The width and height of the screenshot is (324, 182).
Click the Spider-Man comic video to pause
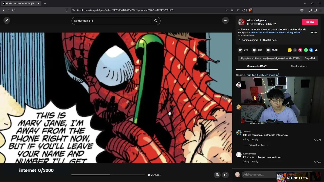click(x=116, y=98)
